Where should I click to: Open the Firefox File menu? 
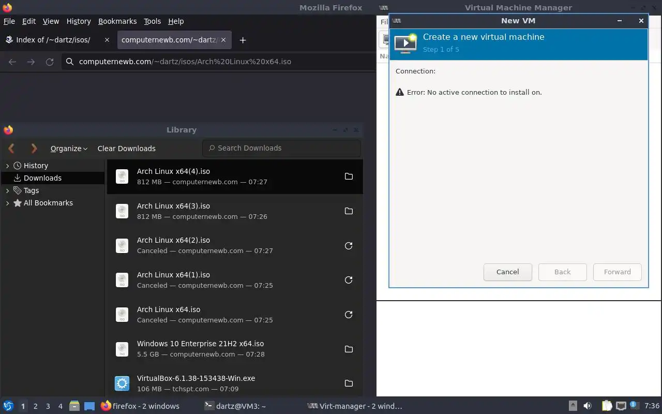(9, 21)
